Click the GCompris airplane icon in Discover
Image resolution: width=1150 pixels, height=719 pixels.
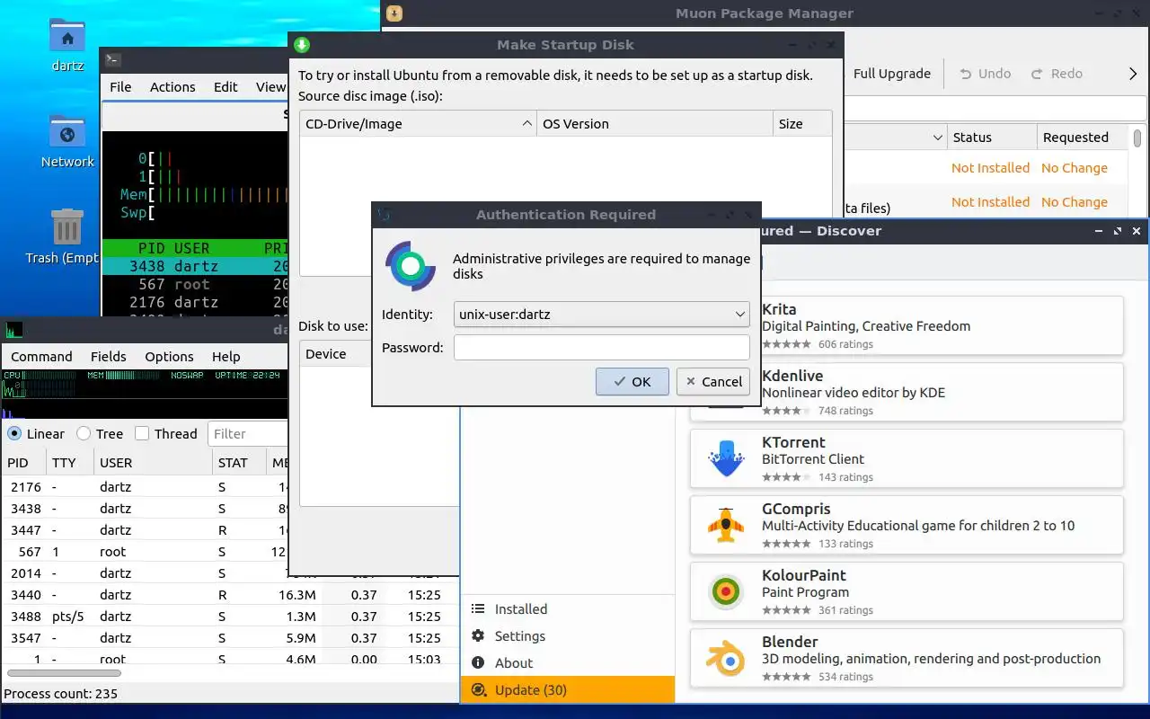[x=726, y=525]
